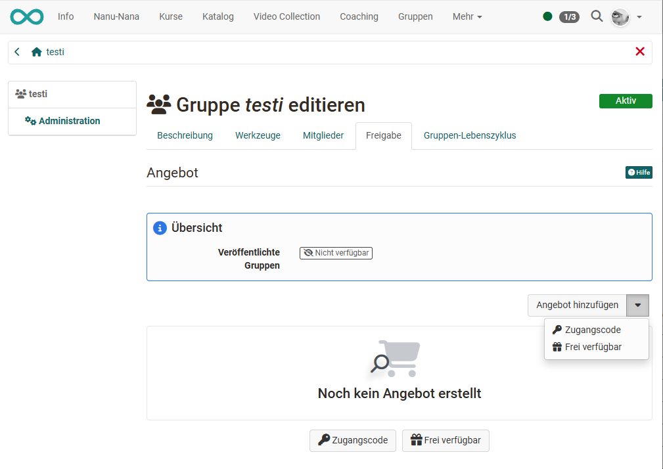Viewport: 663px width, 469px height.
Task: Open the user account dropdown caret
Action: tap(638, 16)
